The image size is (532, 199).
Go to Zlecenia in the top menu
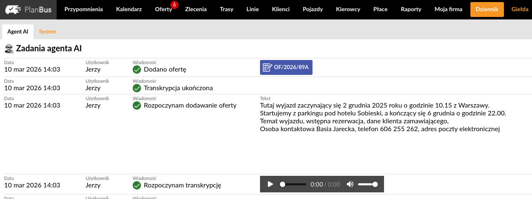[x=196, y=10]
